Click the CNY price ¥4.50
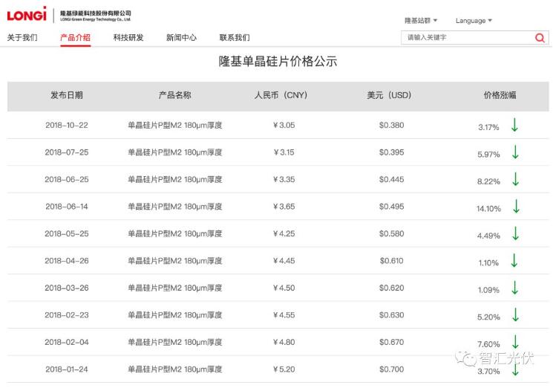This screenshot has width=556, height=388. 284,288
